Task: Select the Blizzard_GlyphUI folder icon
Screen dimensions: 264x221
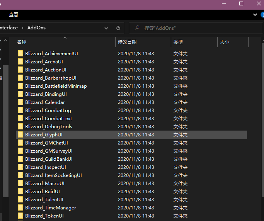Action: (20, 134)
